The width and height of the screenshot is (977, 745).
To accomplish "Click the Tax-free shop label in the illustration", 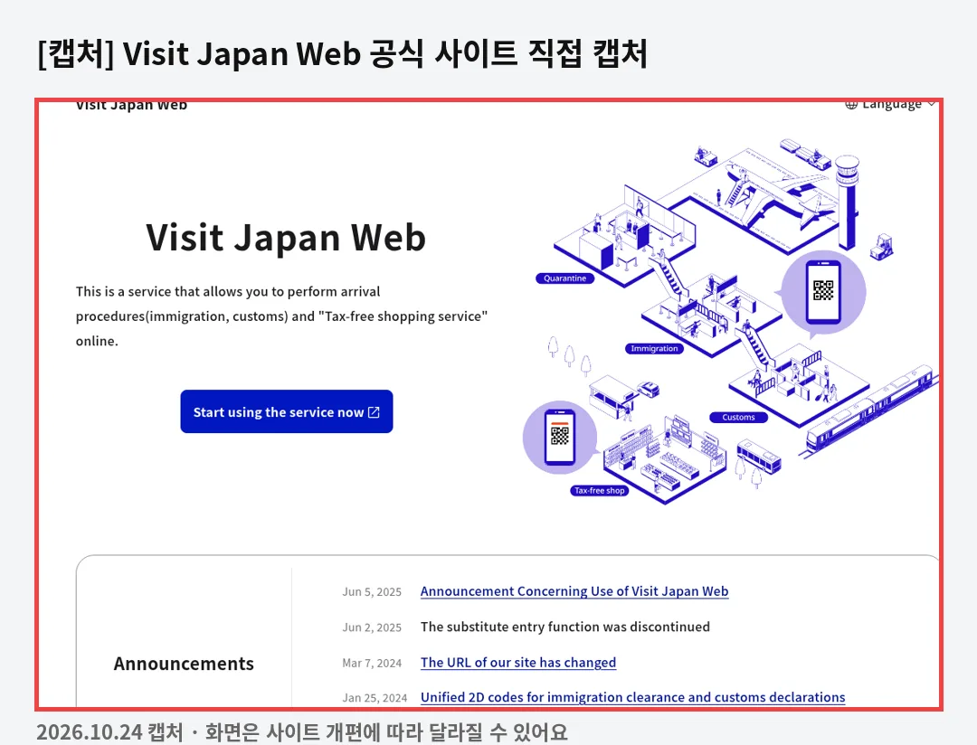I will click(x=600, y=491).
